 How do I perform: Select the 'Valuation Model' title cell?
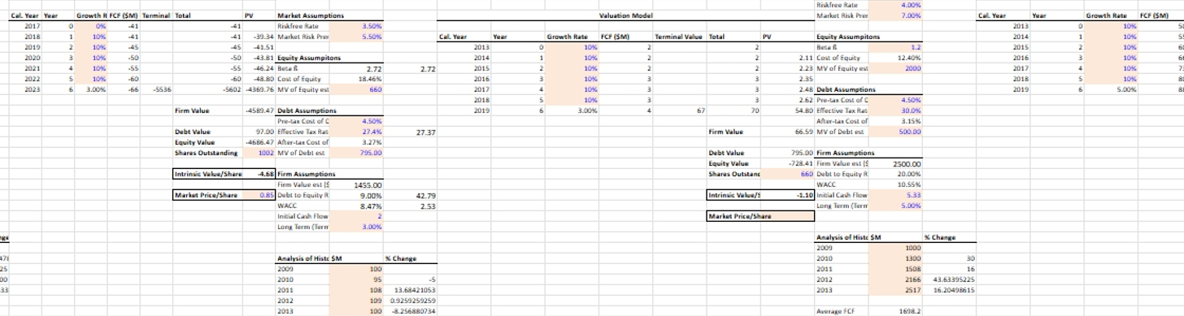click(x=625, y=15)
